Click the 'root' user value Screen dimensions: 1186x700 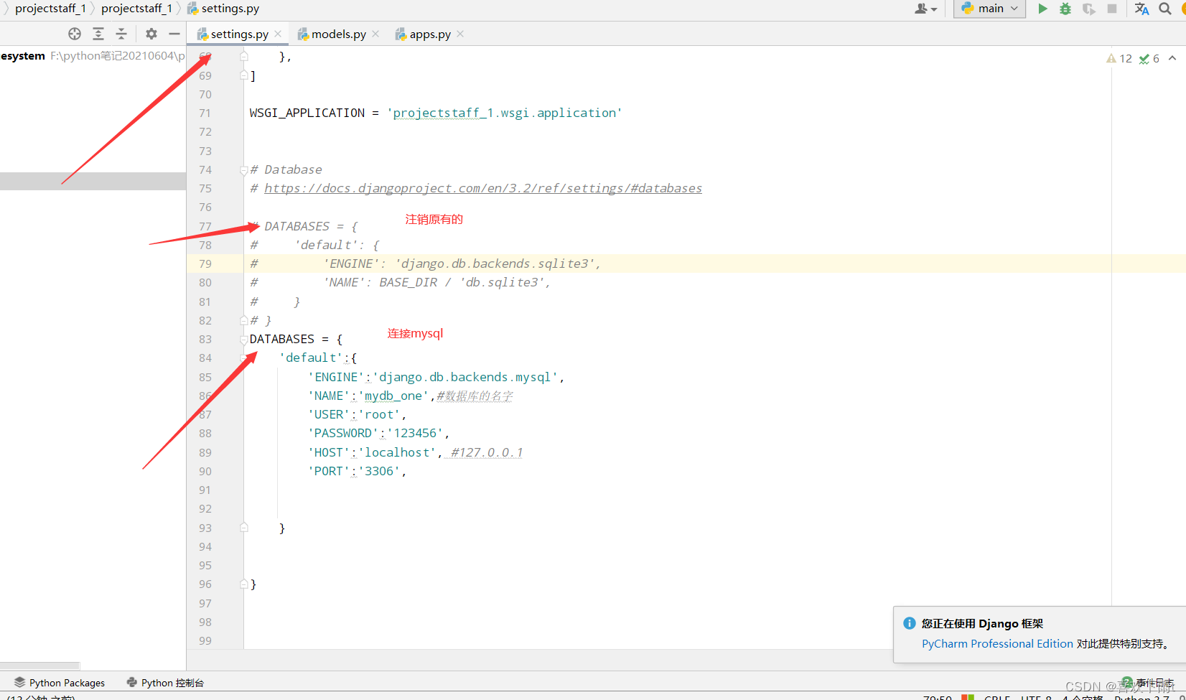pyautogui.click(x=379, y=414)
